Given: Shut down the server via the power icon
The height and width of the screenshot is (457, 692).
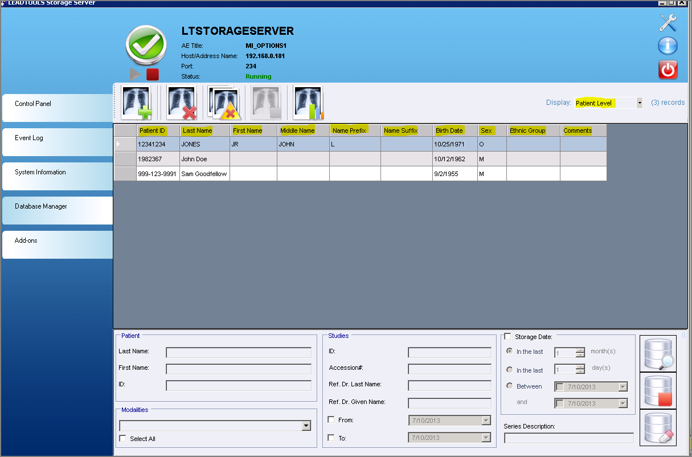Looking at the screenshot, I should (x=667, y=70).
